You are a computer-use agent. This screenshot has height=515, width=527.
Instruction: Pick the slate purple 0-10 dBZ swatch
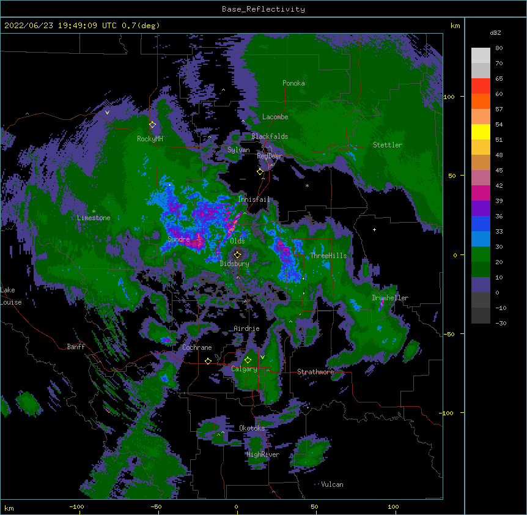pyautogui.click(x=481, y=285)
